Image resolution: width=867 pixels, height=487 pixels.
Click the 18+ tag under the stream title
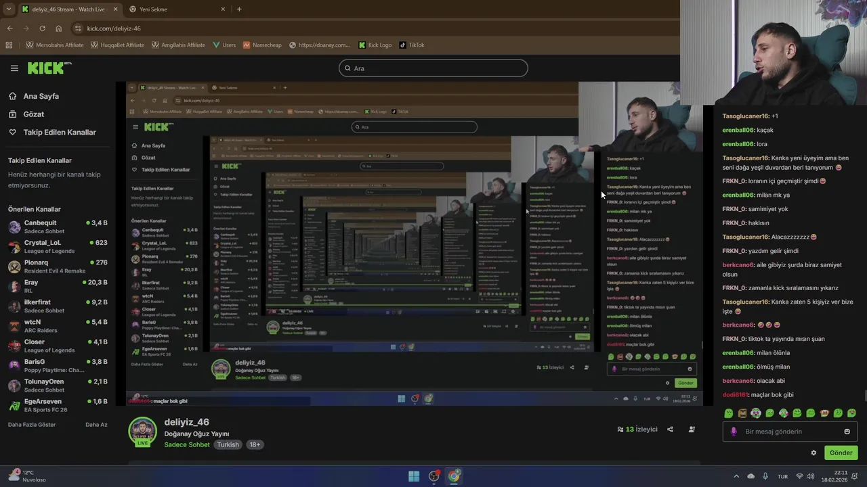(255, 444)
